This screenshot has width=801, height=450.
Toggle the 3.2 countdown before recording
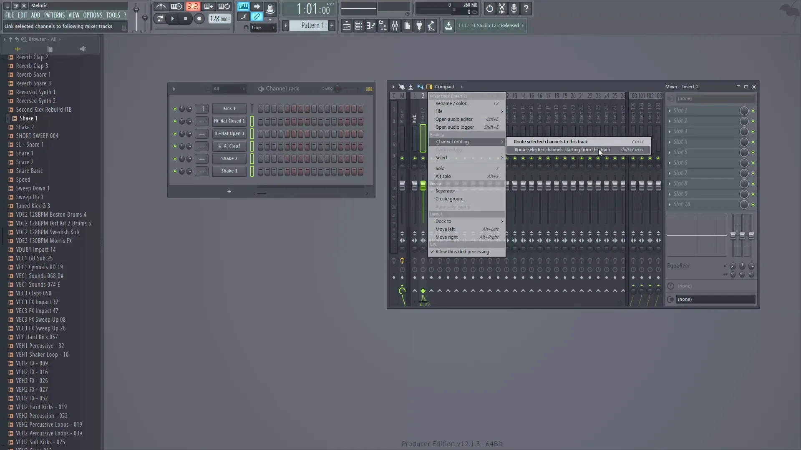coord(192,7)
